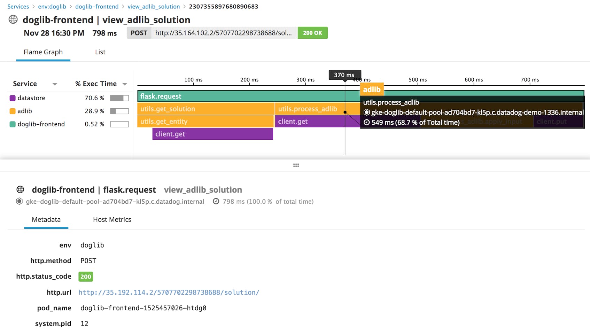Screen dimensions: 590x335
Task: Open the Host Metrics tab
Action: [112, 219]
